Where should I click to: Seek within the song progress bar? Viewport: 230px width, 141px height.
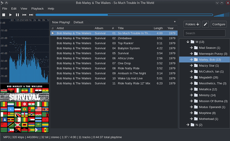click(x=124, y=15)
